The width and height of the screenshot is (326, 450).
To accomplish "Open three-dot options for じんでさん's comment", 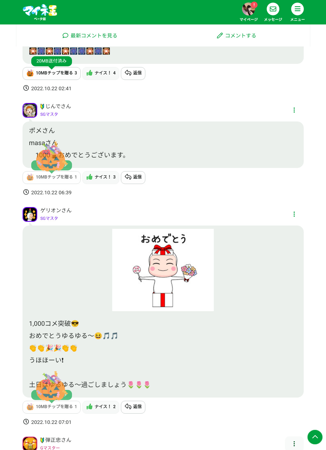I will (x=294, y=110).
